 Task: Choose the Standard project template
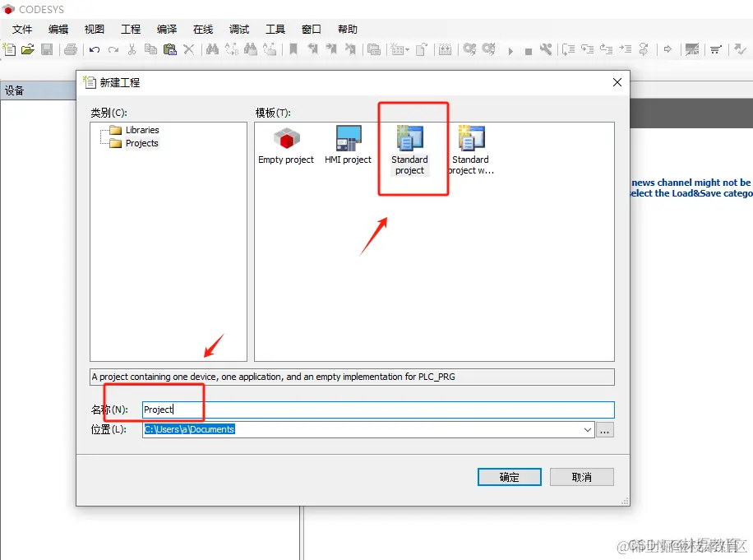(409, 150)
